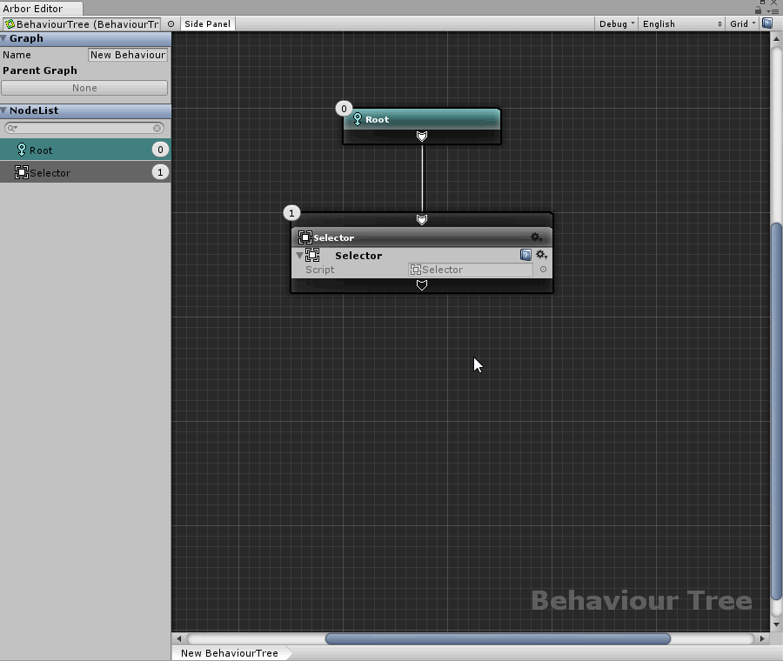Open Selector behaviour help icon

tap(525, 255)
